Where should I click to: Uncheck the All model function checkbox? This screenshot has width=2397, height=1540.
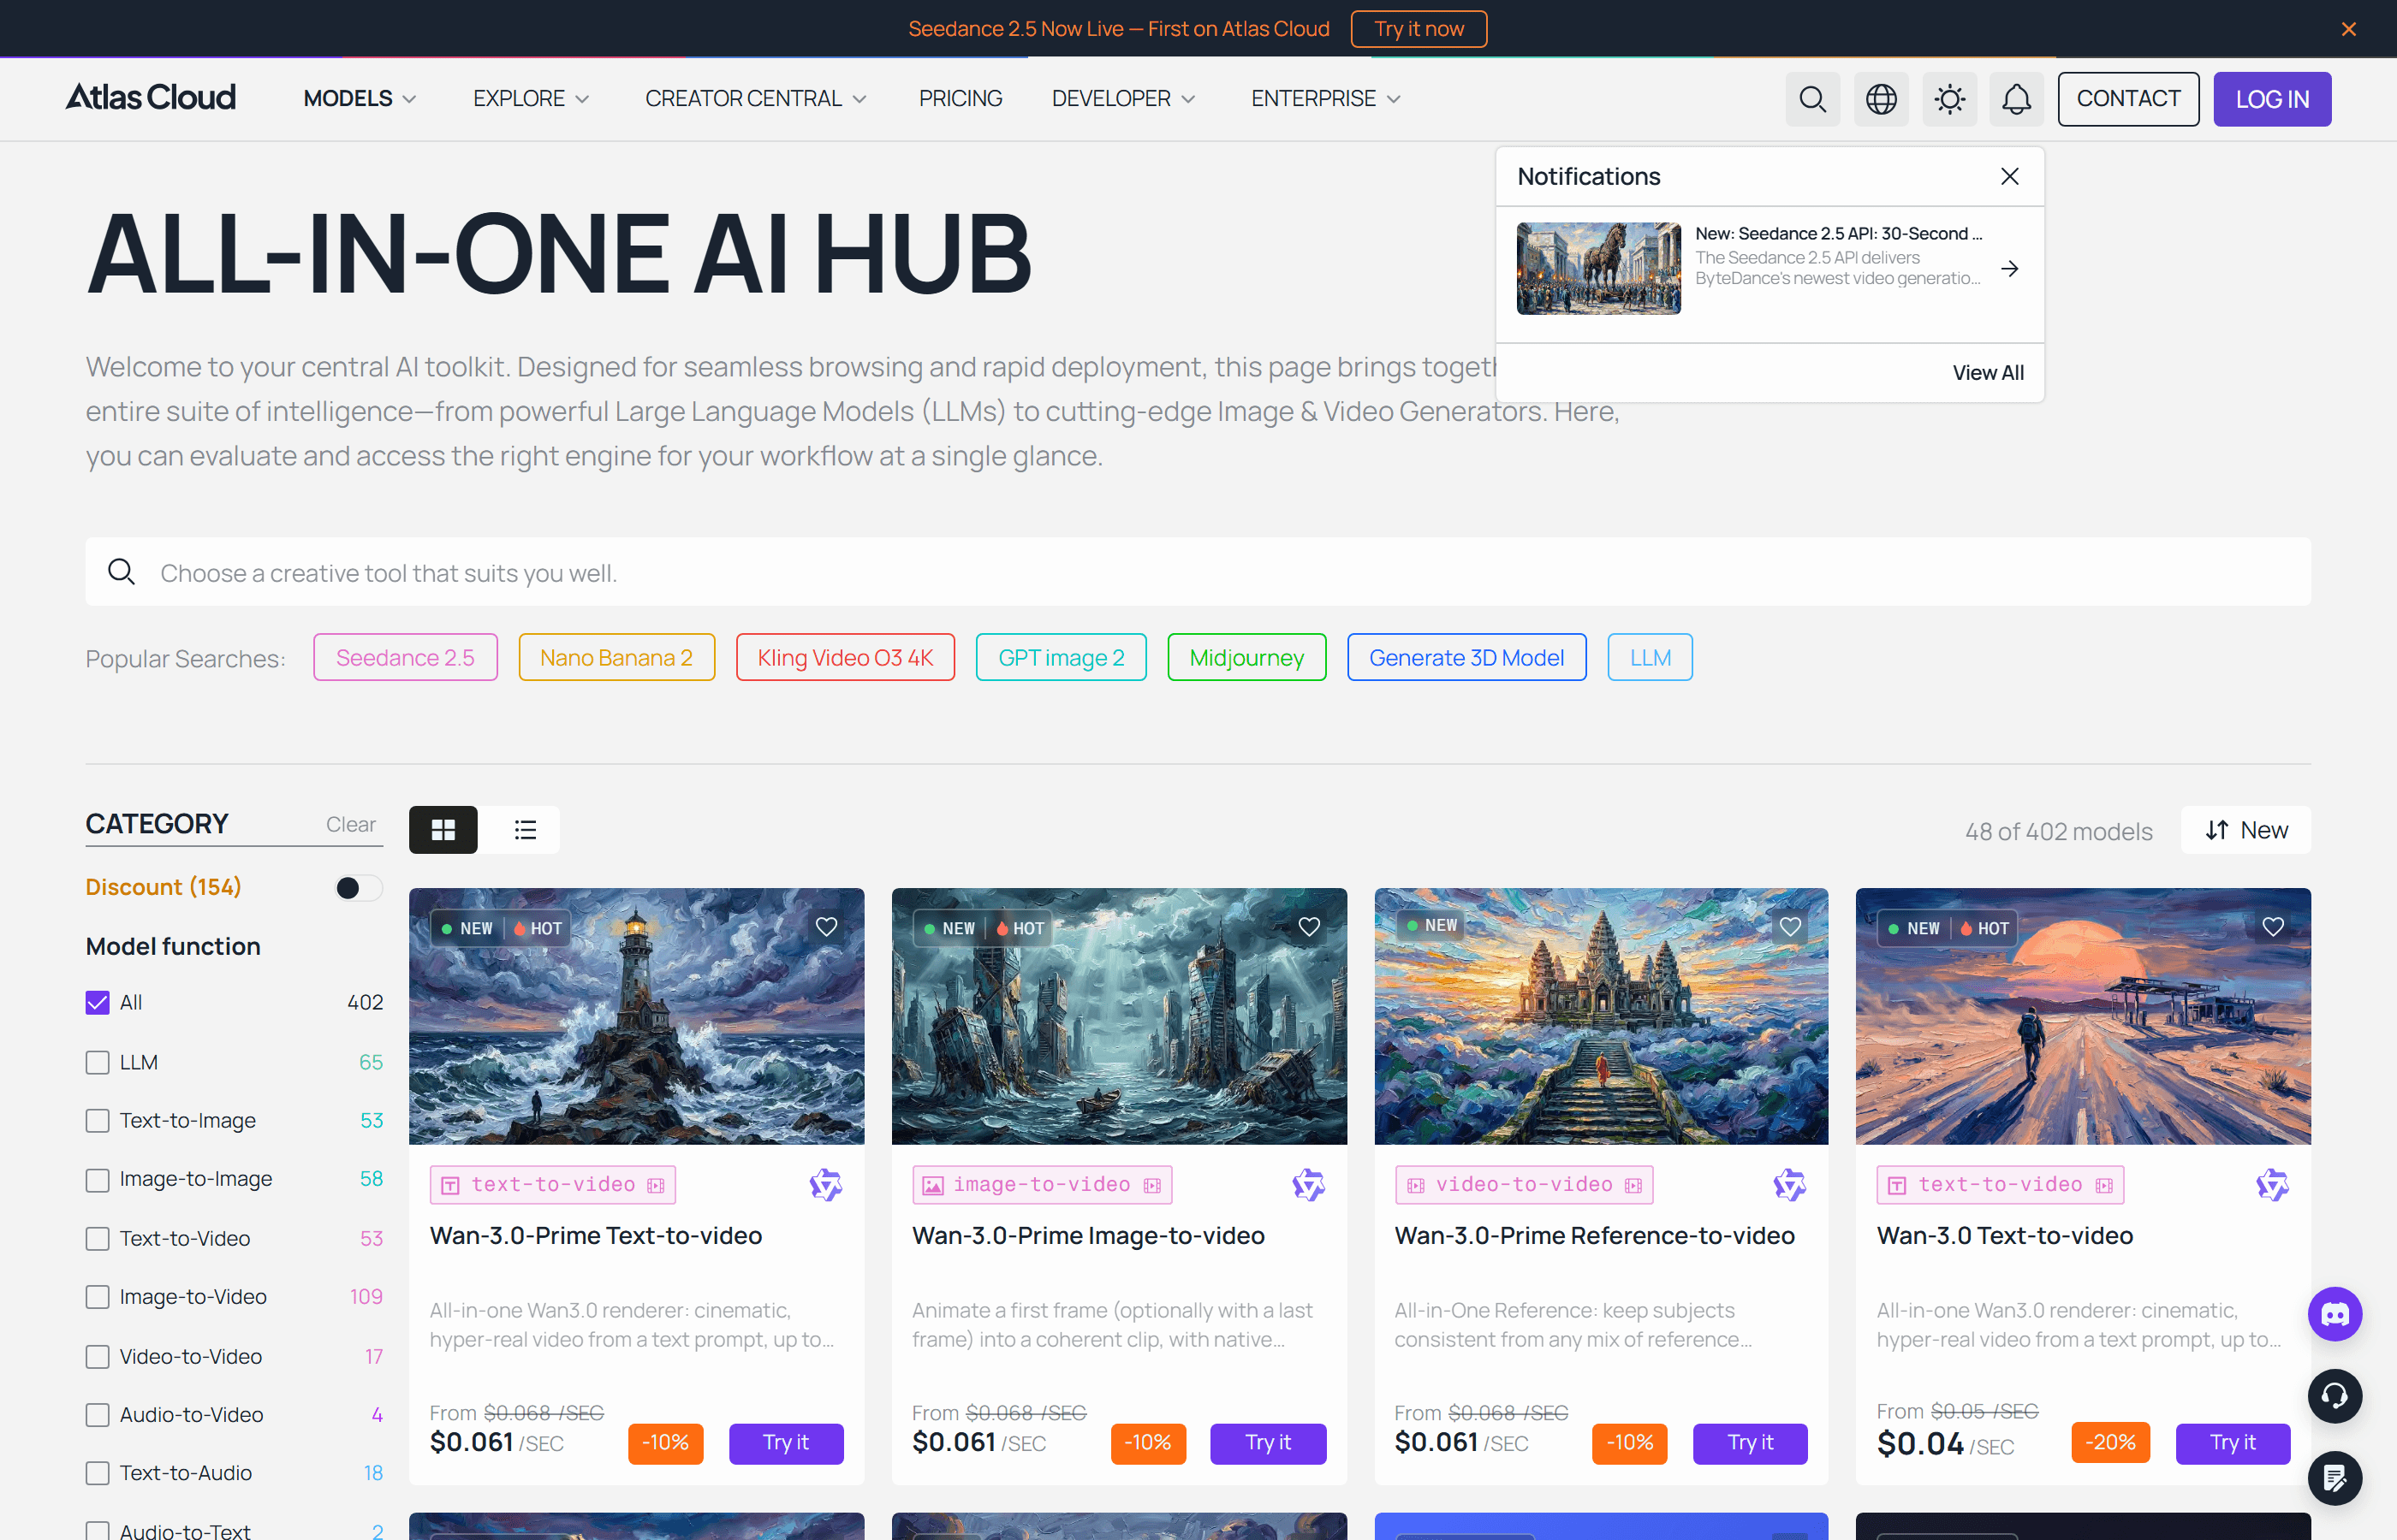coord(97,1003)
